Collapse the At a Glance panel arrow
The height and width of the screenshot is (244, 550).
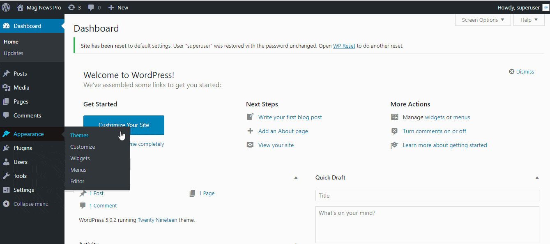pyautogui.click(x=295, y=177)
